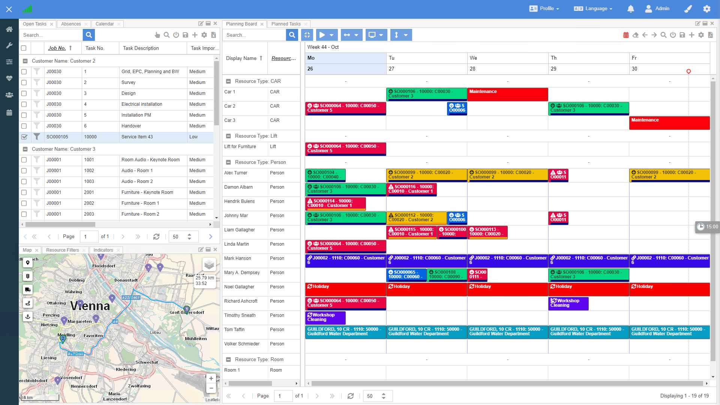The width and height of the screenshot is (720, 405).
Task: Select the pointing hand icon in Open Tasks toolbar
Action: pyautogui.click(x=157, y=35)
